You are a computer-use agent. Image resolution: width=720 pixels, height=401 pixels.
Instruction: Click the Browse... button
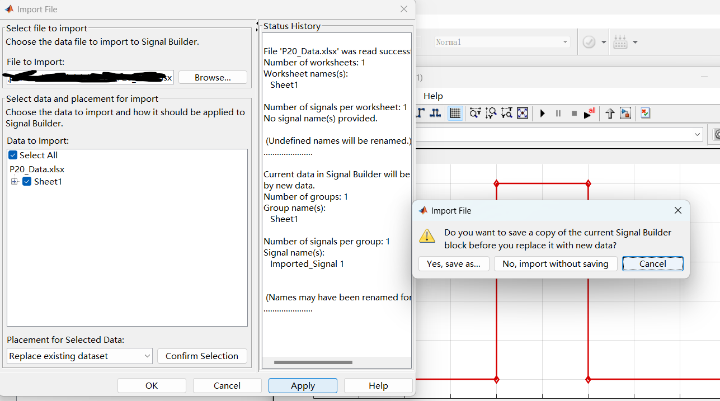click(213, 78)
